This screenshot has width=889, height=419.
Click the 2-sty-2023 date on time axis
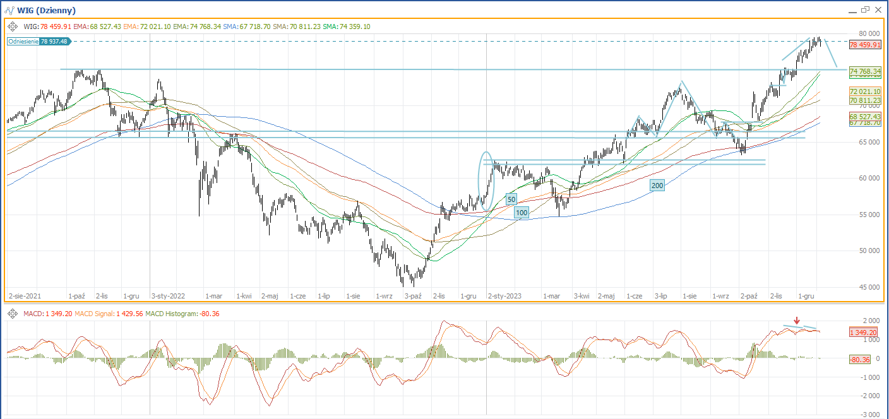tap(504, 295)
